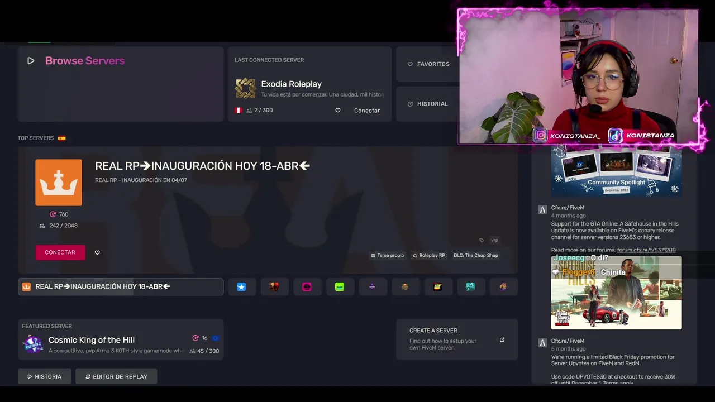Click the DLC: The Chop Shop badge
The image size is (715, 402).
click(x=476, y=255)
